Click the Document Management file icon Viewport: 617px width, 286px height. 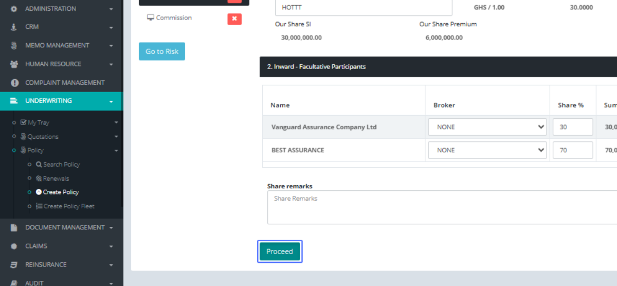[14, 227]
